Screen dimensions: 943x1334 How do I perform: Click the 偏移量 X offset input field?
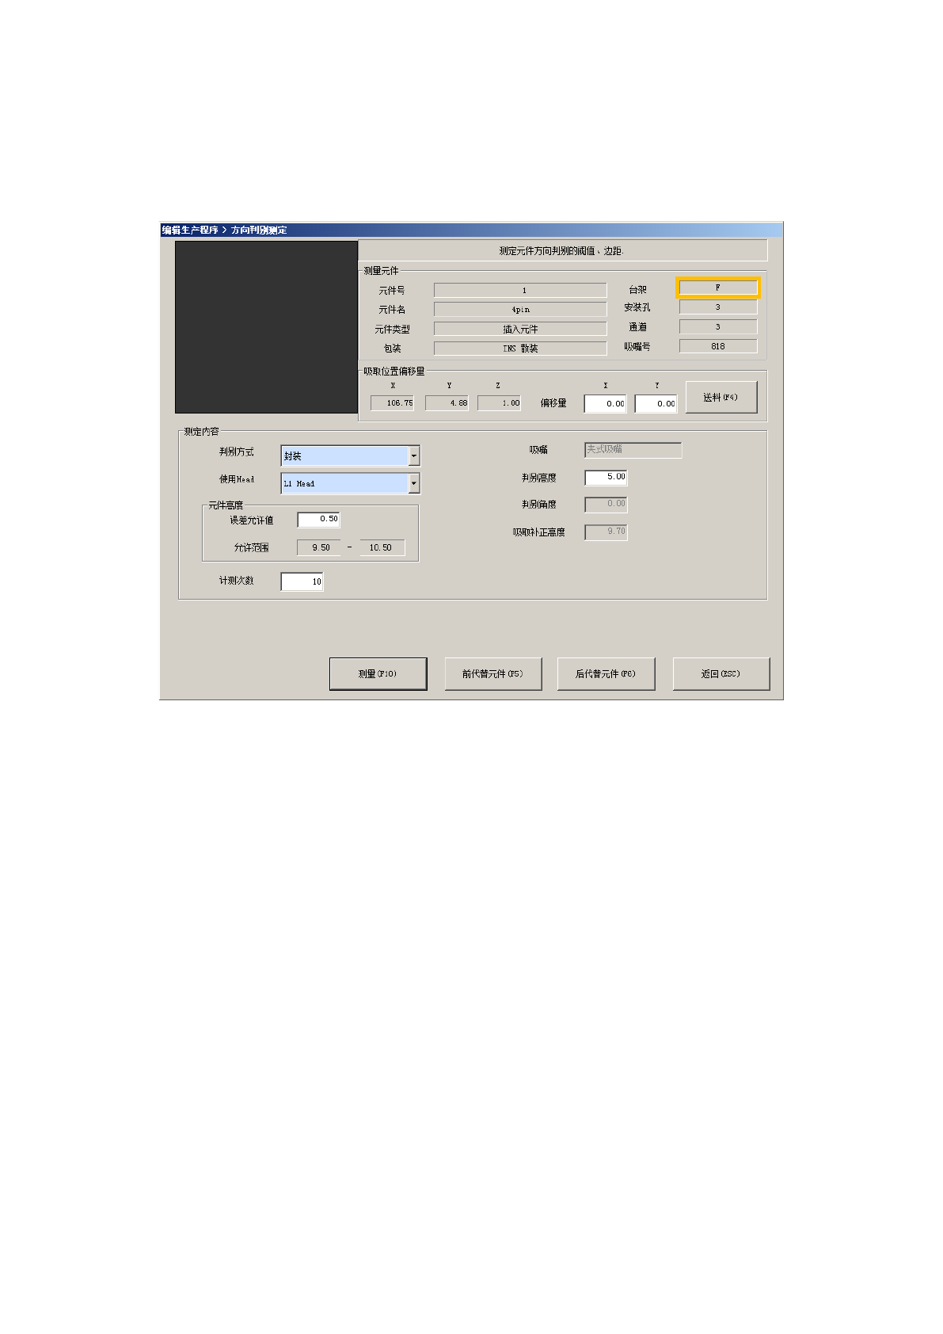pyautogui.click(x=606, y=403)
